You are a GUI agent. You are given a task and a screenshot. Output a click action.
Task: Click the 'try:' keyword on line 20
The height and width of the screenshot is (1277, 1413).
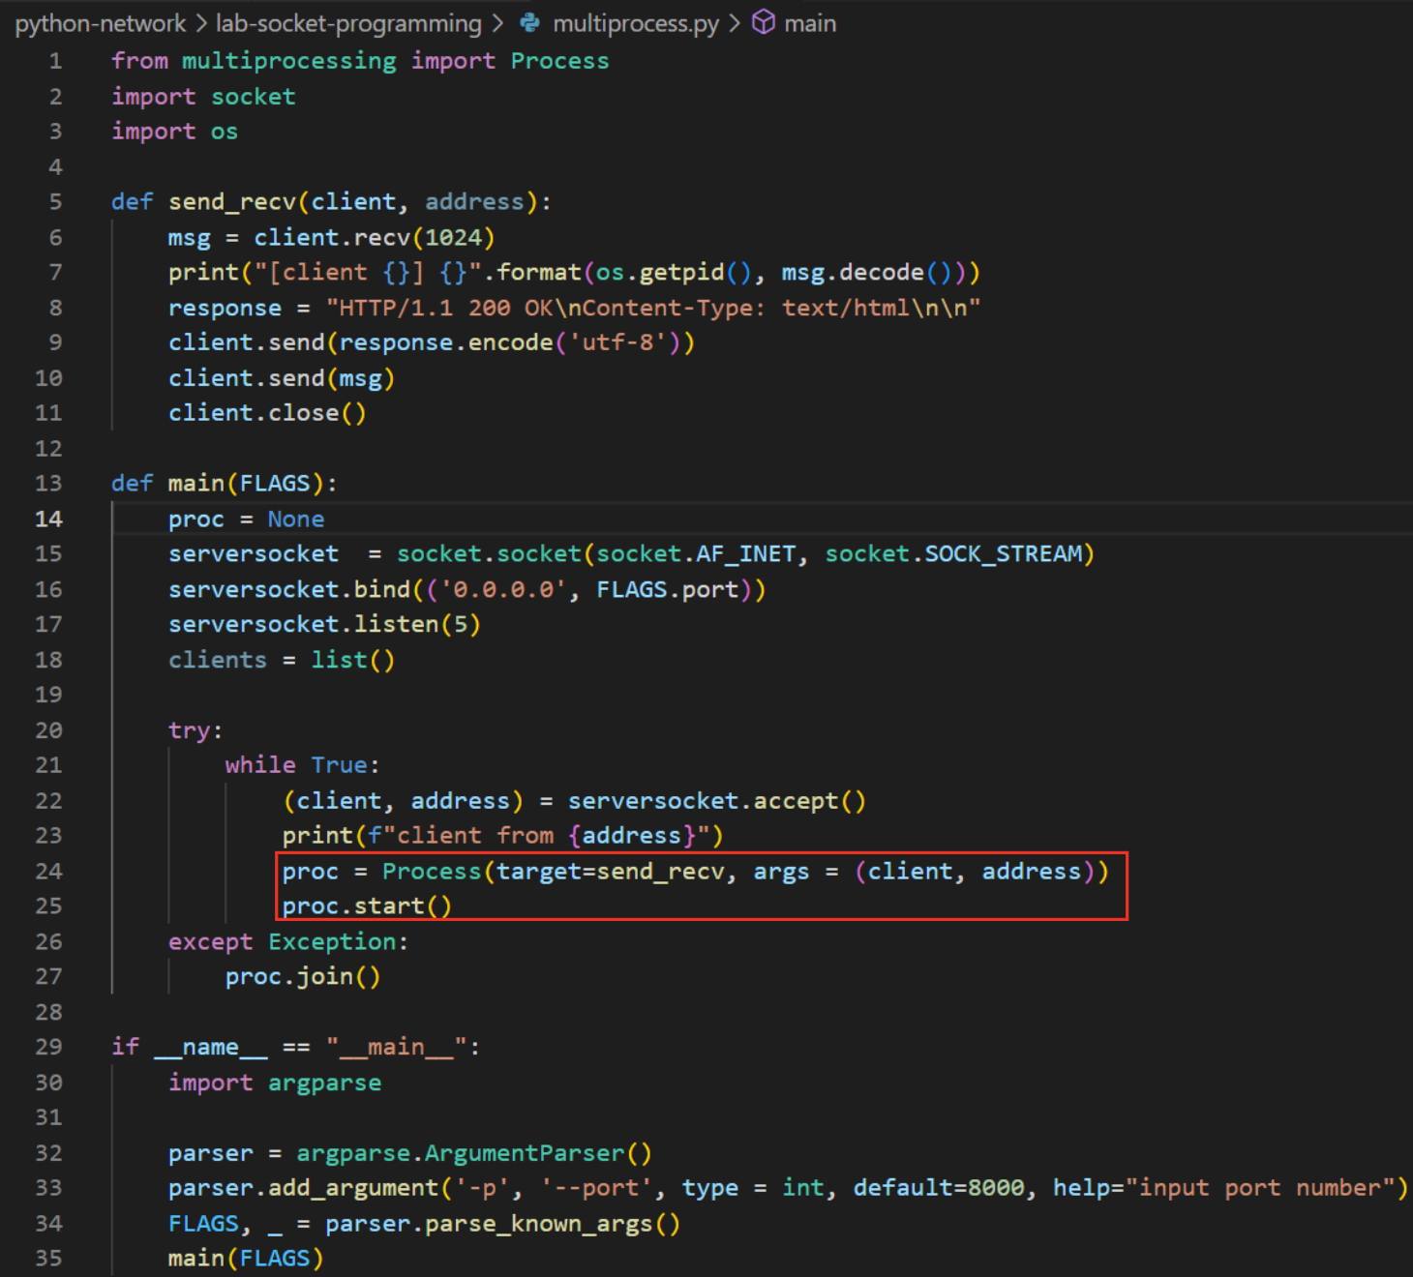(195, 731)
